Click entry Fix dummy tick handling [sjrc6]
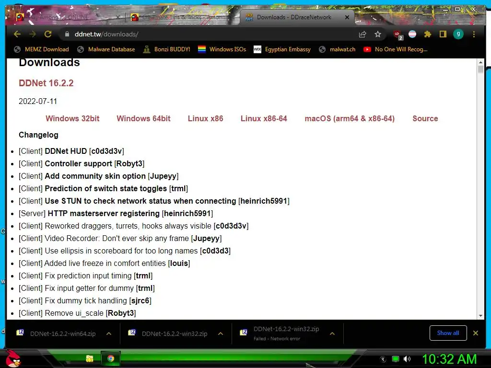491x368 pixels. (x=85, y=301)
